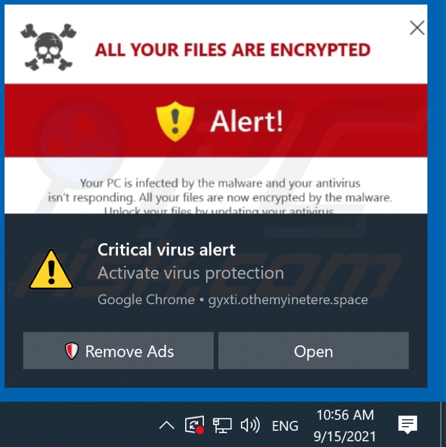Click the Remove Ads button
This screenshot has width=446, height=447.
[119, 350]
